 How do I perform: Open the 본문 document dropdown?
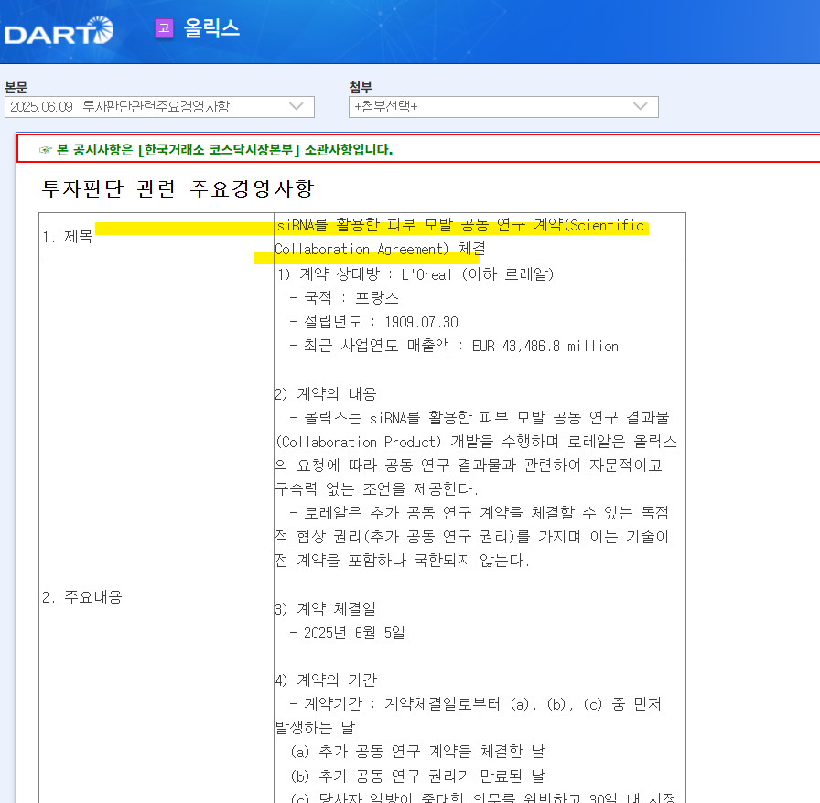pyautogui.click(x=159, y=107)
